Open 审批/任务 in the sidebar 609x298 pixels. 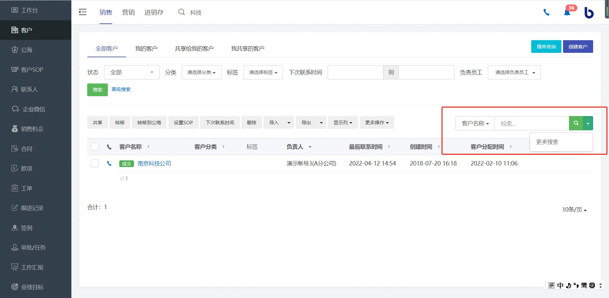tap(36, 247)
